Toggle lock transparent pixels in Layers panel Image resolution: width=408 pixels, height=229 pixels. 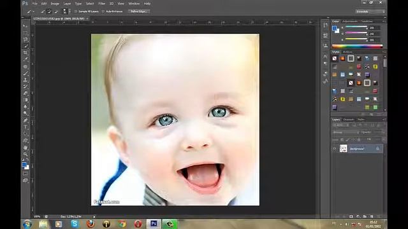[x=342, y=140]
